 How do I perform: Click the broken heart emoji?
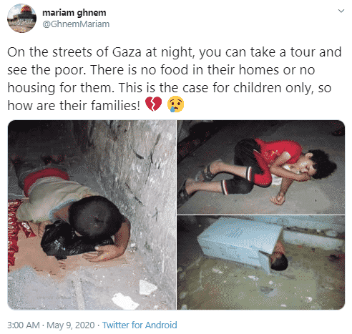tap(153, 104)
